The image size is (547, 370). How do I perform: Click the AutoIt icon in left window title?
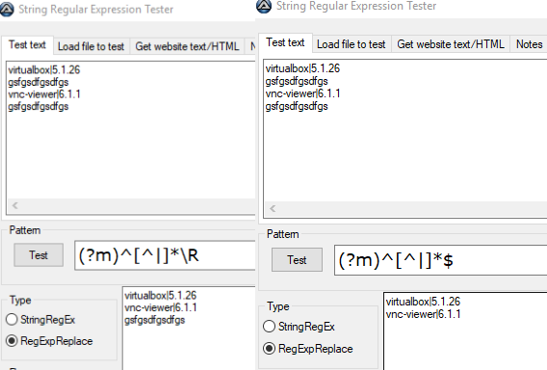[7, 10]
